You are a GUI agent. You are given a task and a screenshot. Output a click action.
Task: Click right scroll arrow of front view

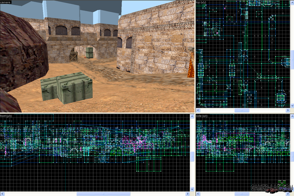point(188,194)
